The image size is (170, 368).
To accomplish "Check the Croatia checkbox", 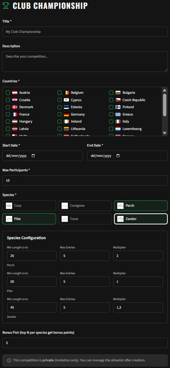I will (8, 100).
